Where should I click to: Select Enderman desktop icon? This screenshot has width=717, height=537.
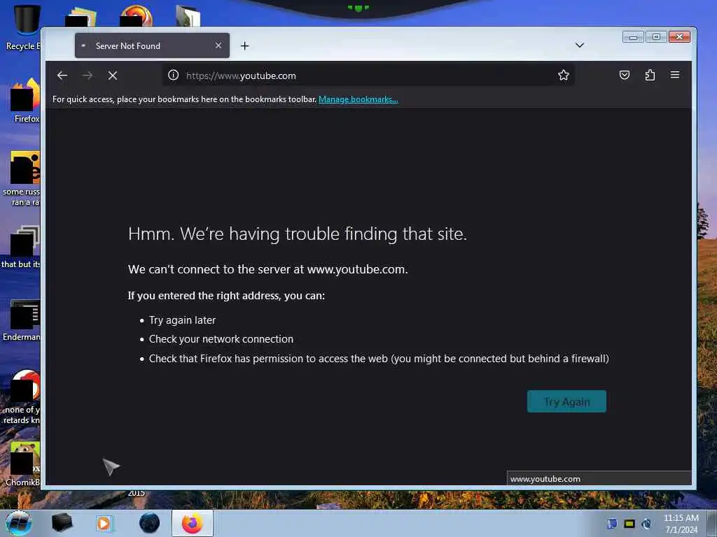click(22, 320)
